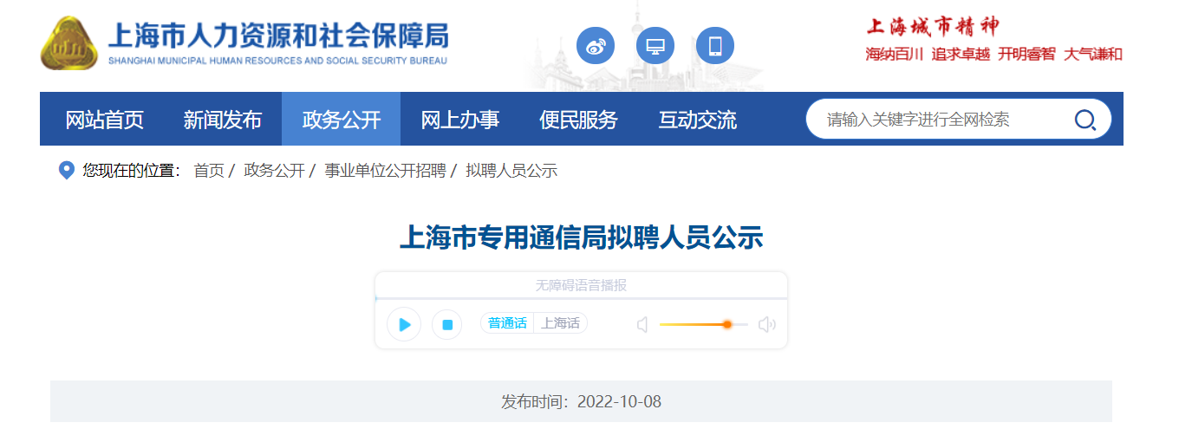Image resolution: width=1192 pixels, height=442 pixels.
Task: Open 便民服务 menu item
Action: click(x=578, y=120)
